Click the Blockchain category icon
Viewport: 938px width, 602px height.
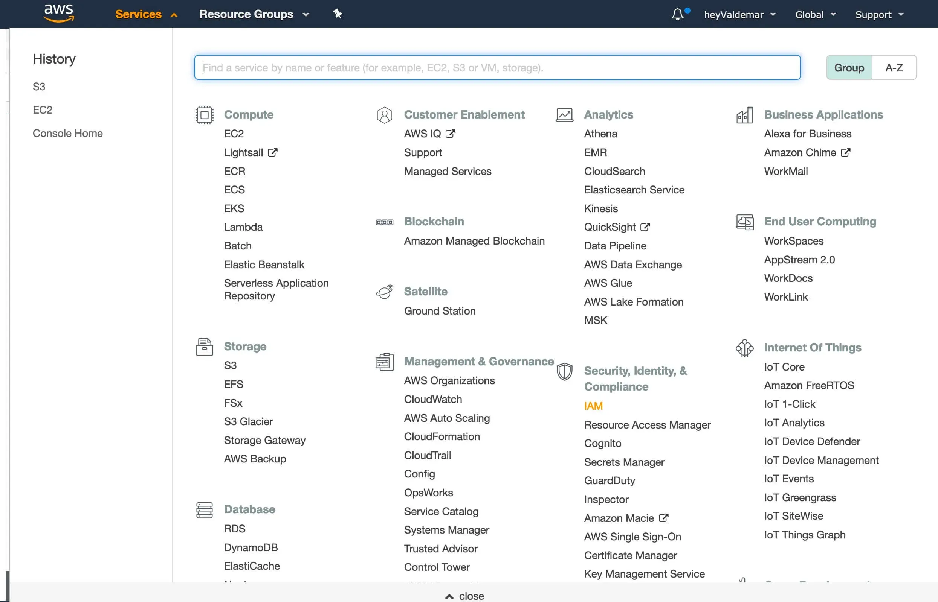(384, 222)
